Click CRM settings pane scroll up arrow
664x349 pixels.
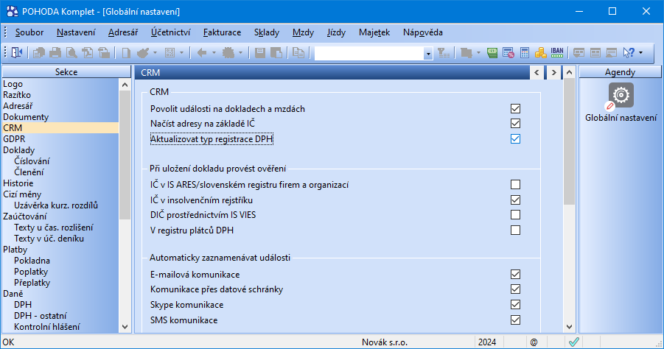click(569, 72)
